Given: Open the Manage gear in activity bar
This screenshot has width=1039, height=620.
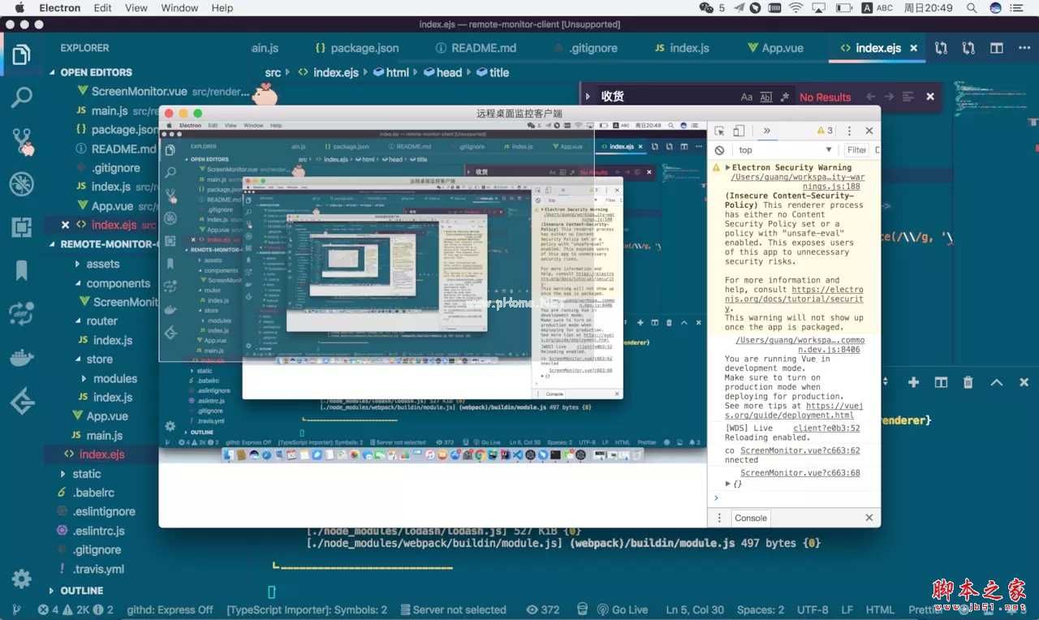Looking at the screenshot, I should point(22,579).
